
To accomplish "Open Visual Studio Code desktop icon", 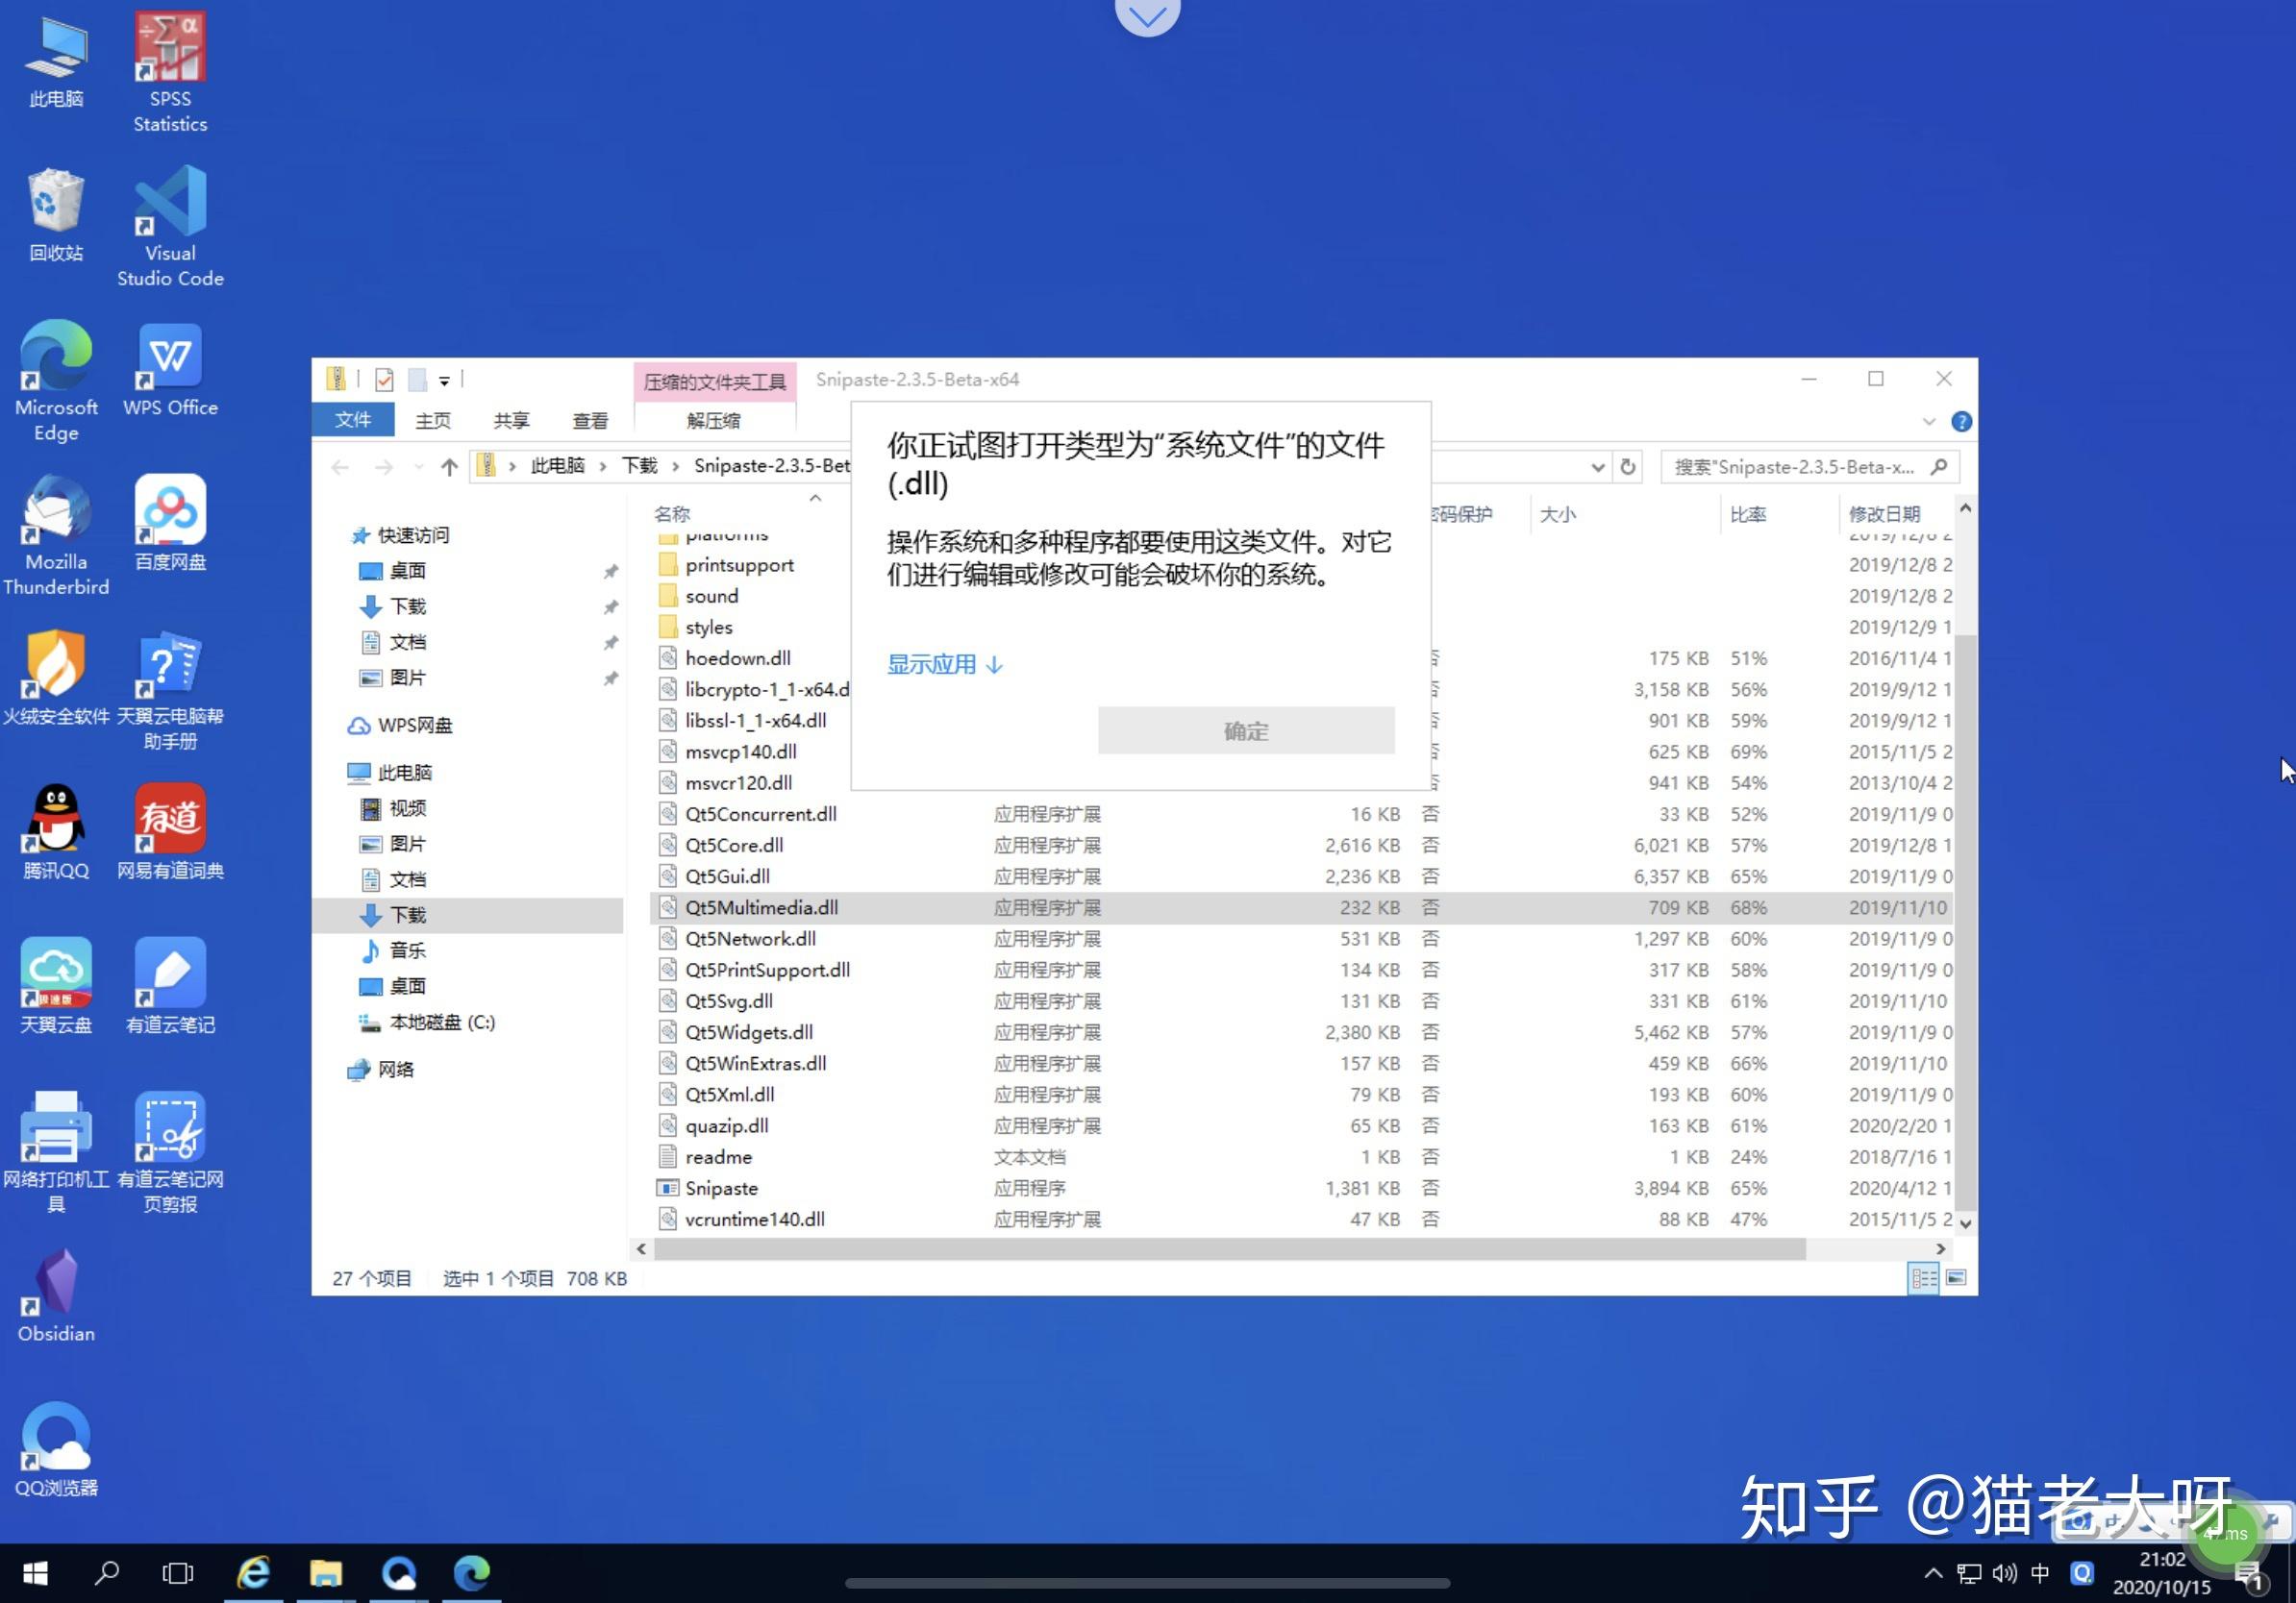I will [170, 227].
